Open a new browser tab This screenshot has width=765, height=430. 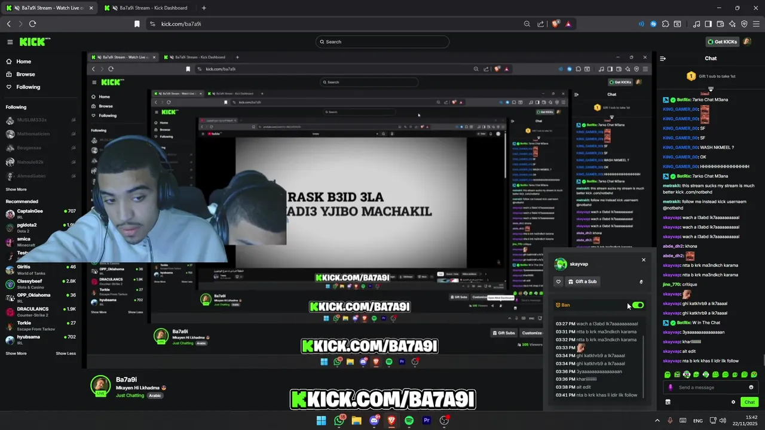point(204,8)
